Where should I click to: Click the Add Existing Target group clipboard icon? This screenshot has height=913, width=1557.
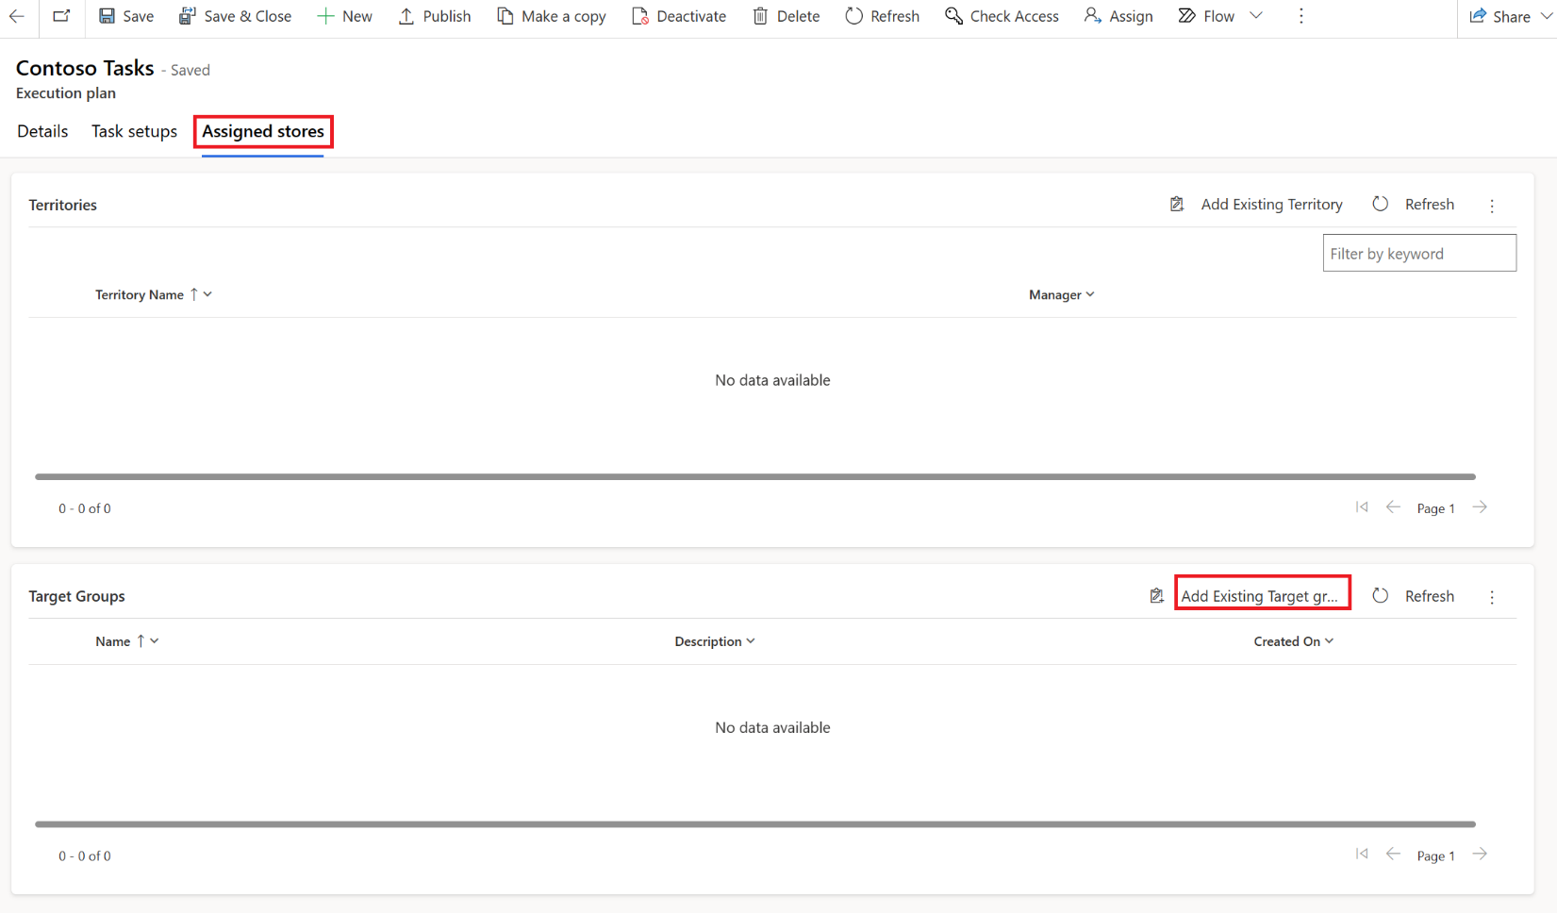click(x=1157, y=595)
